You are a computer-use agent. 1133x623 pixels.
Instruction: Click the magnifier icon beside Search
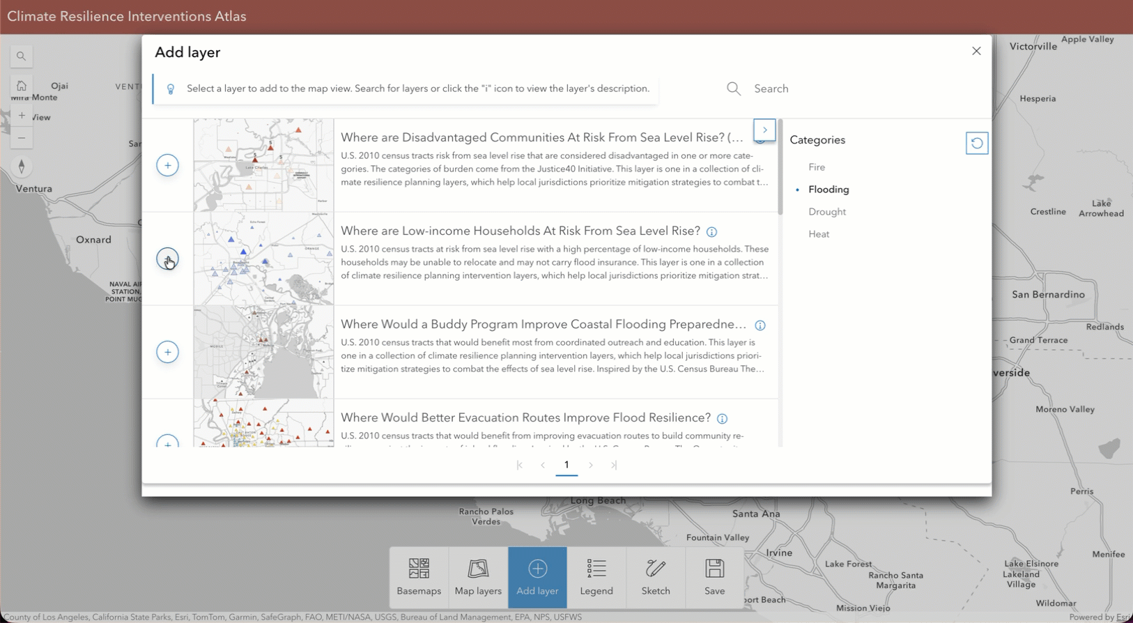[x=734, y=89]
